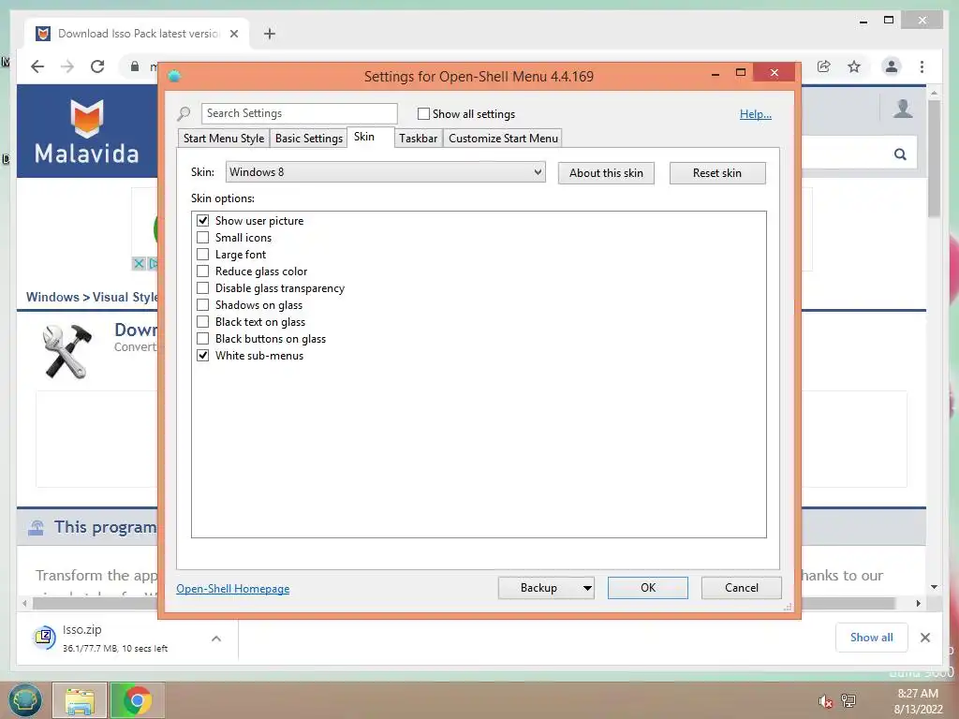Enable Black text on glass
Screen dimensions: 959x719
point(202,322)
